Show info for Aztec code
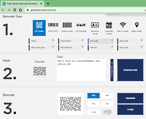The width and height of the screenshot is (146, 119). pyautogui.click(x=53, y=40)
